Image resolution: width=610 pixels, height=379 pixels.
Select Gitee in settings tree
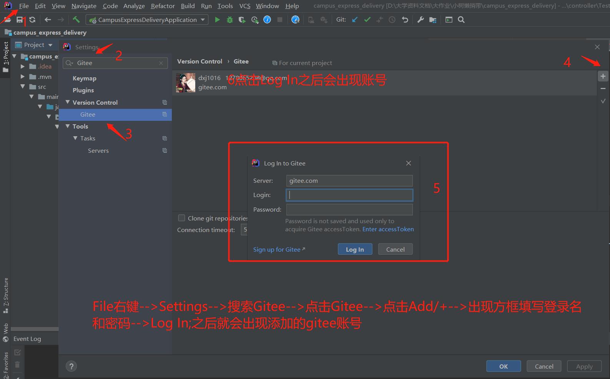(115, 115)
